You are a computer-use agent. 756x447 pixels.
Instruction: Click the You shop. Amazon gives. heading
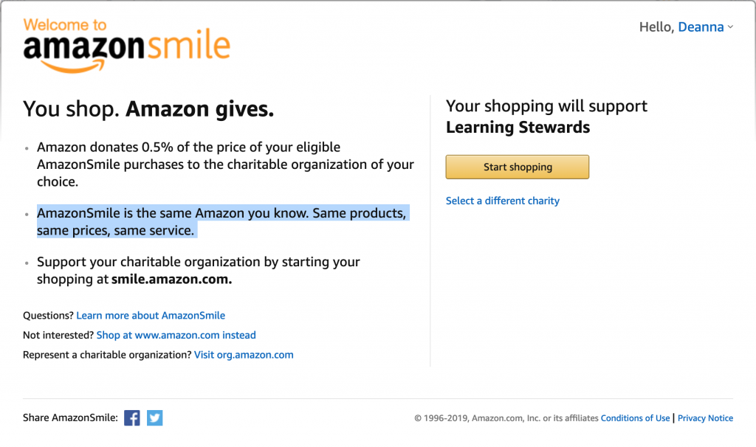point(148,109)
